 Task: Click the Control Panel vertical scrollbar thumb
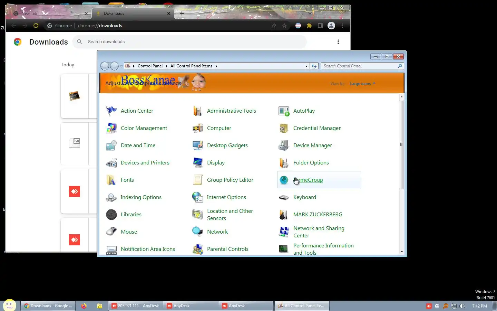point(401,144)
